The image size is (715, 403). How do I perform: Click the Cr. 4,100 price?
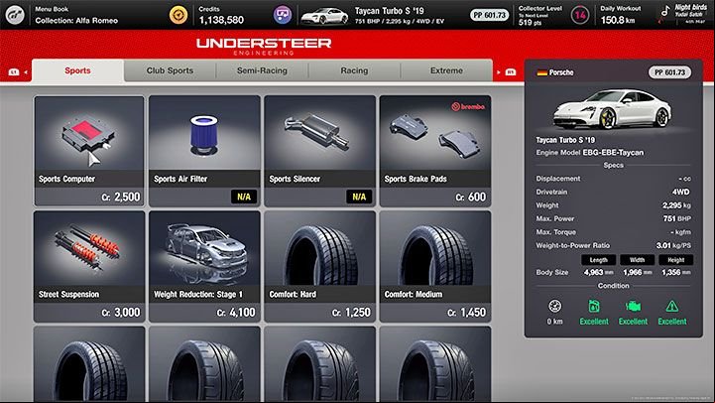[236, 313]
